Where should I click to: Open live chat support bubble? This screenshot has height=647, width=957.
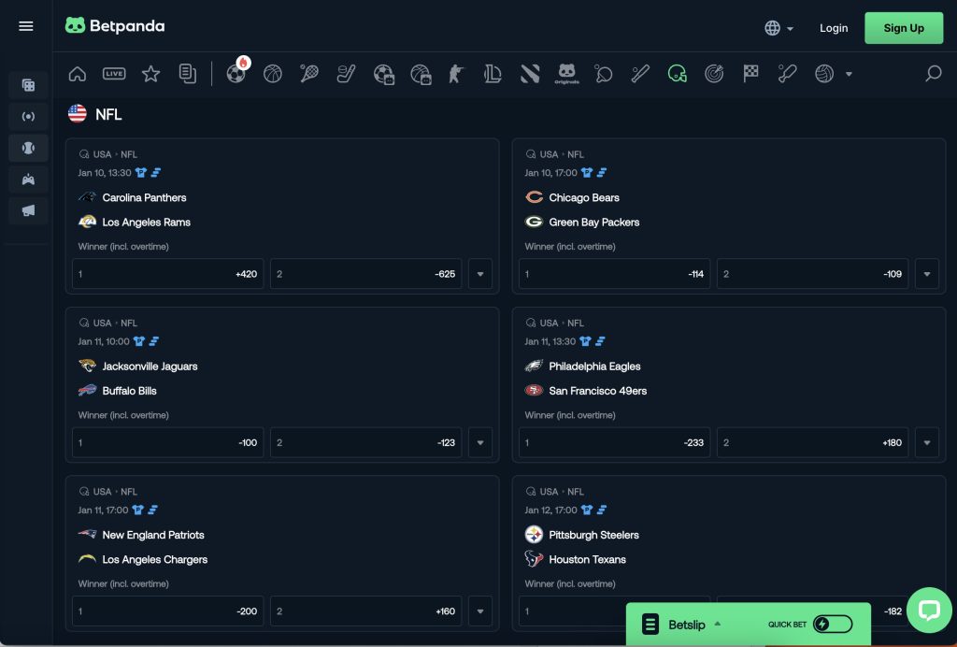pos(928,611)
